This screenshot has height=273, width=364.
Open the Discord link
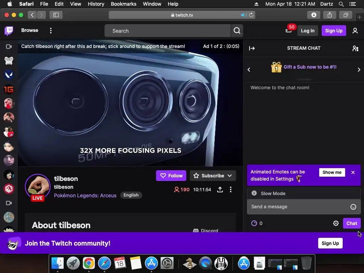coord(205,230)
